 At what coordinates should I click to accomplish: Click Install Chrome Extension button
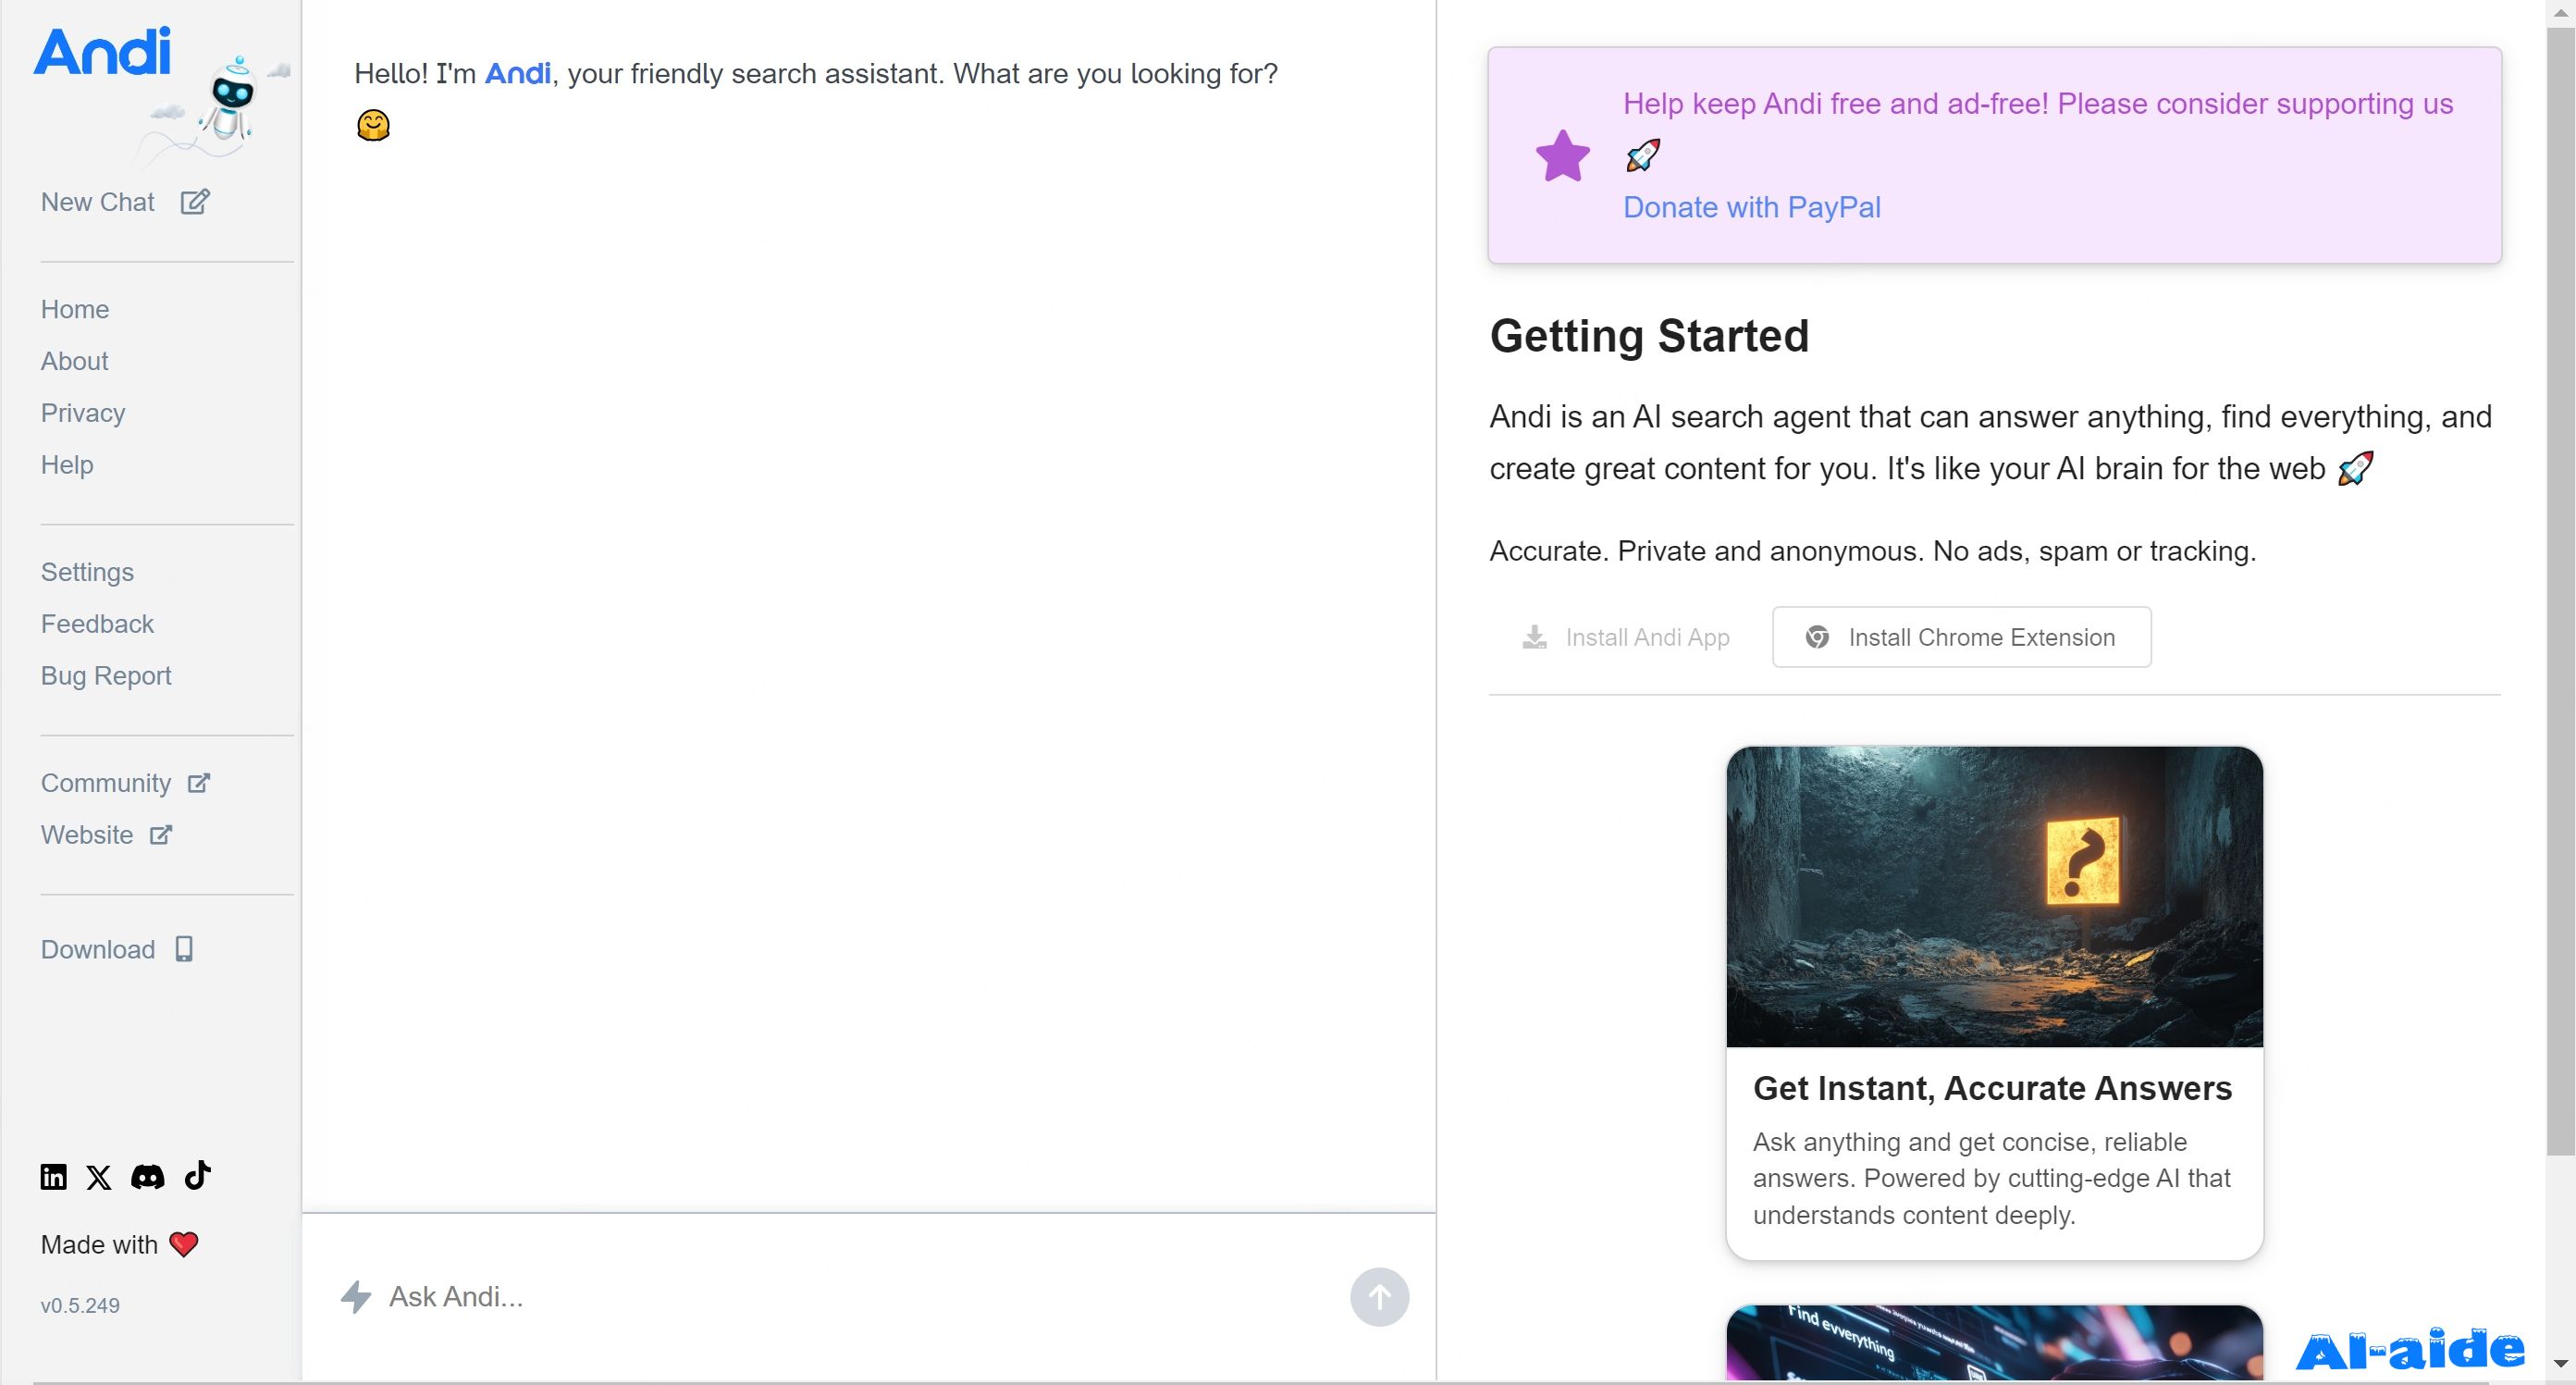pyautogui.click(x=1961, y=637)
